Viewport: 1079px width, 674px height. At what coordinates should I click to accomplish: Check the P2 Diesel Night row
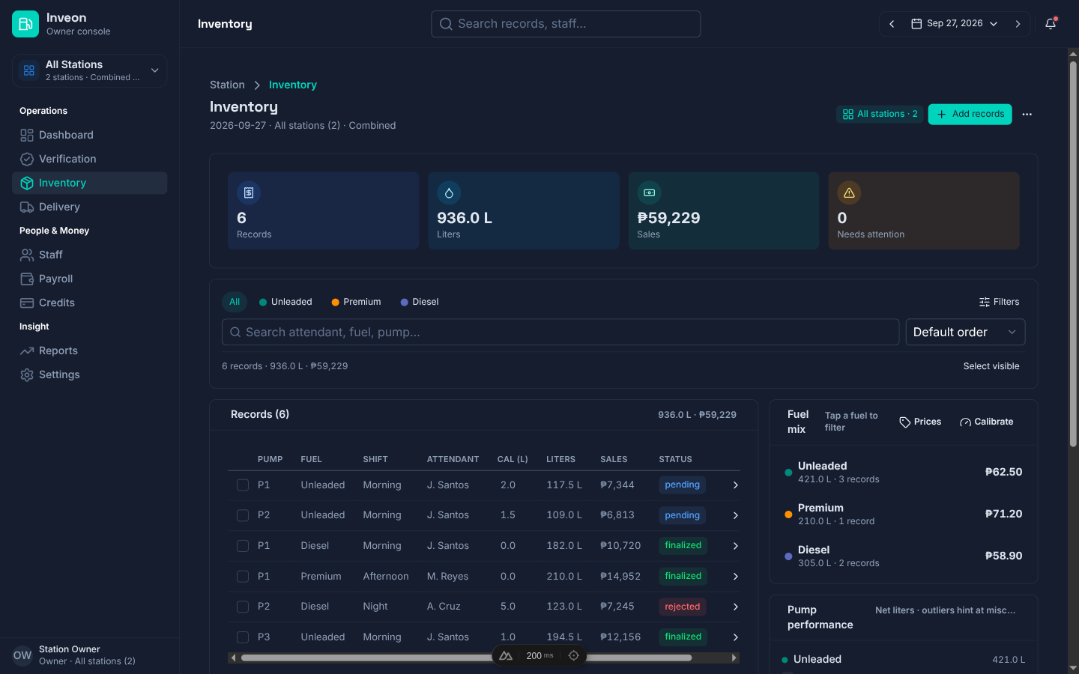(x=243, y=607)
